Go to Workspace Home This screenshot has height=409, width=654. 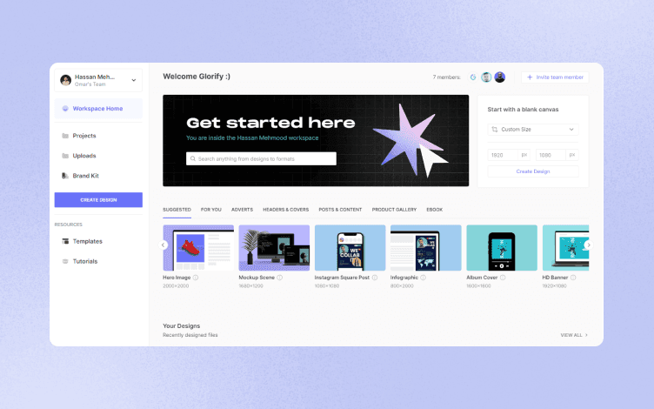point(98,109)
